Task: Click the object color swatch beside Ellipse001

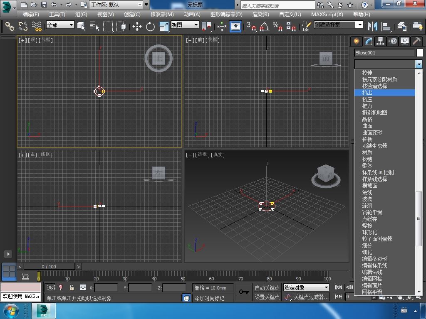Action: 420,53
